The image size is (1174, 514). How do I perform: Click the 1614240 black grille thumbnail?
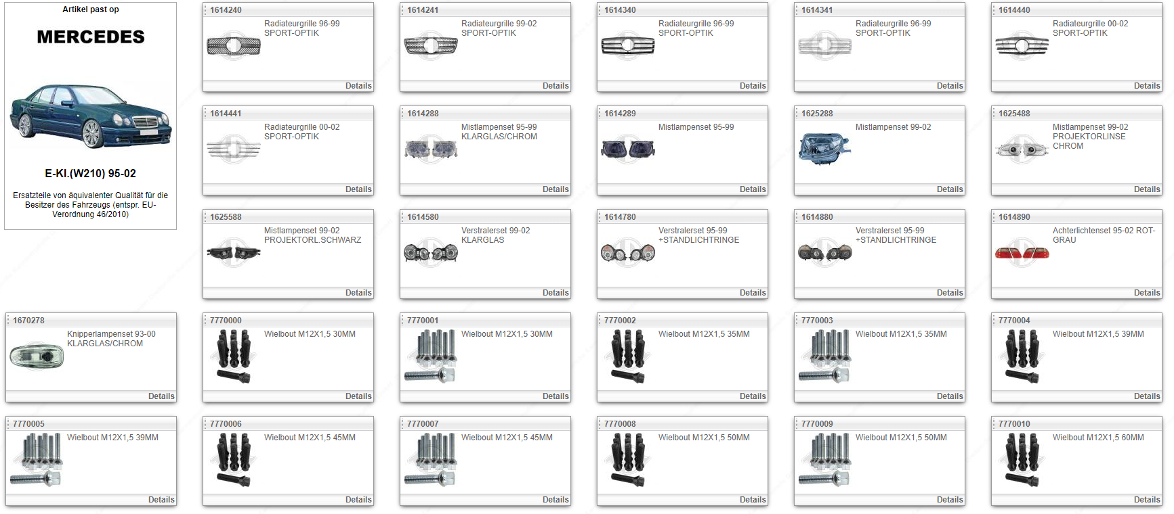click(234, 46)
